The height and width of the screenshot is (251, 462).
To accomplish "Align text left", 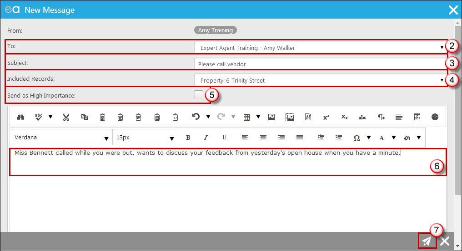I will [245, 138].
